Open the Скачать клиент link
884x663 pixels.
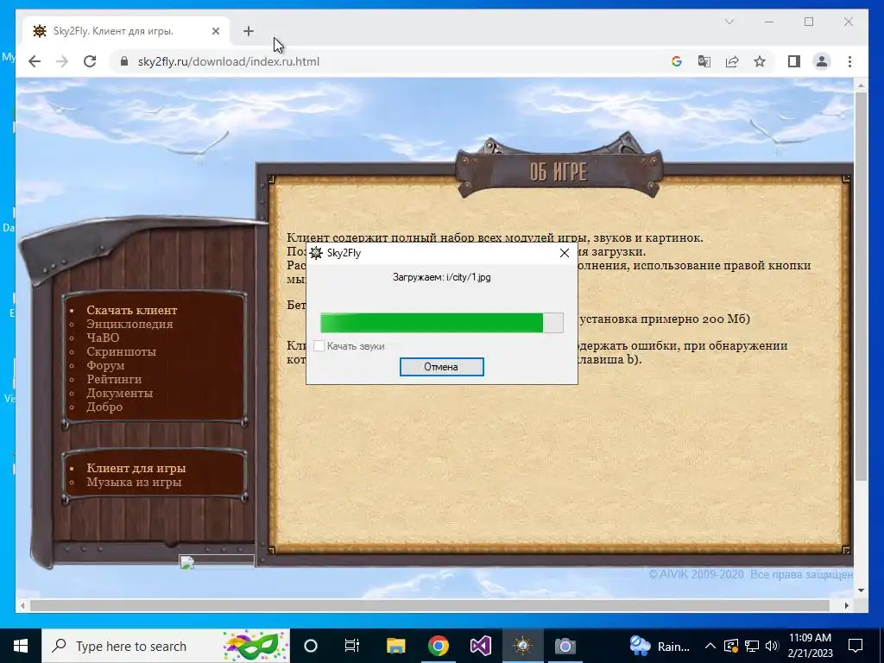tap(132, 310)
